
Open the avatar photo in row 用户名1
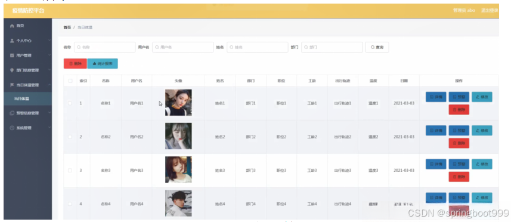click(178, 103)
